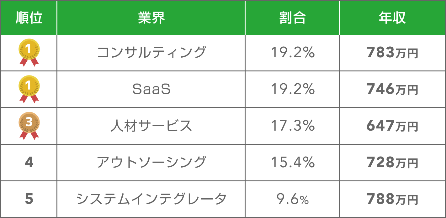Click the コンサルティング industry cell

(x=151, y=53)
